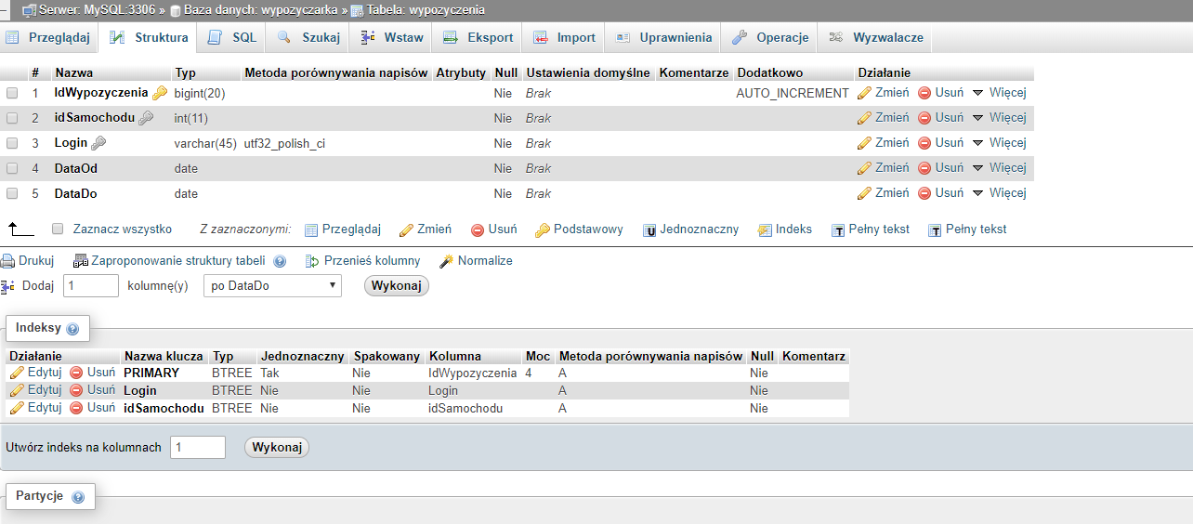1193x524 pixels.
Task: Click the BTREE type for PRIMARY index
Action: [x=231, y=373]
